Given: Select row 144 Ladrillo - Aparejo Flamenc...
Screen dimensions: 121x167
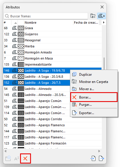Looking at the screenshot, I should (x=52, y=131).
